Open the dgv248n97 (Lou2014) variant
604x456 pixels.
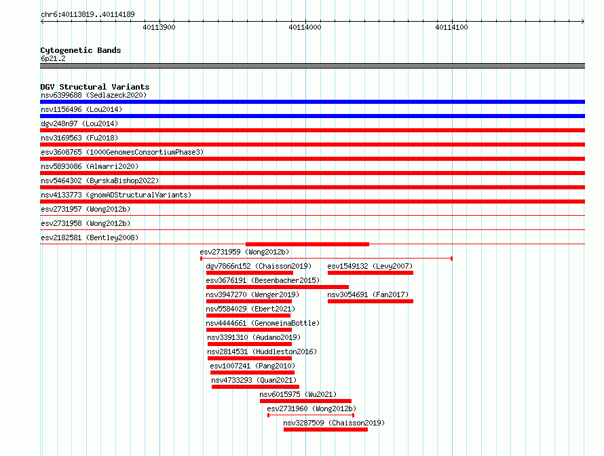pyautogui.click(x=79, y=123)
